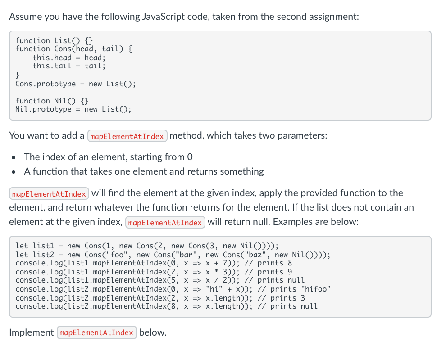Click 'Cons.prototype = new List();' line

pos(76,84)
